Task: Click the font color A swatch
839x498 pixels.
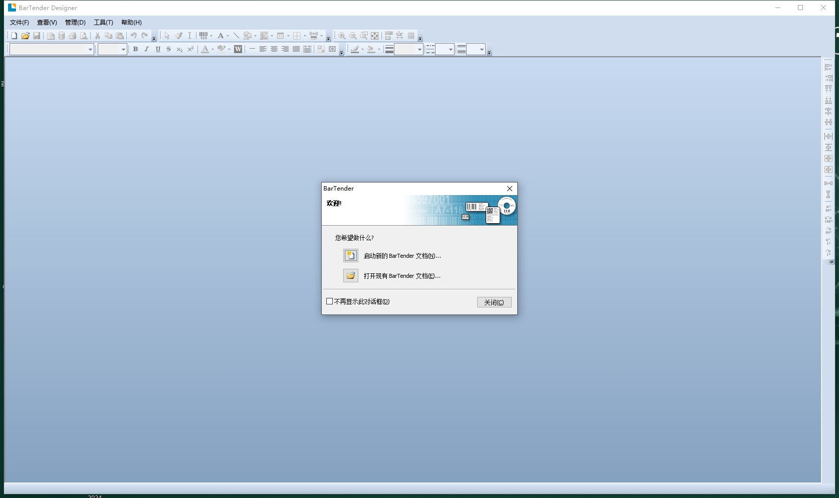Action: [x=205, y=49]
